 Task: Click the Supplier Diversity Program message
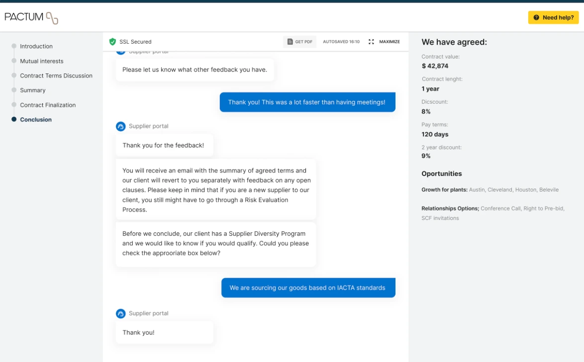point(216,244)
